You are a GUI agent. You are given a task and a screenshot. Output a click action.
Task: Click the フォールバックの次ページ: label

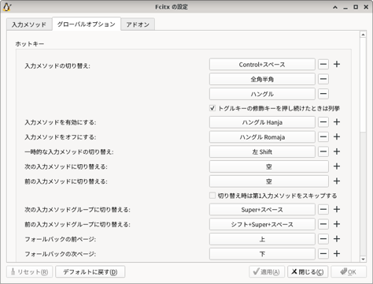coord(61,254)
